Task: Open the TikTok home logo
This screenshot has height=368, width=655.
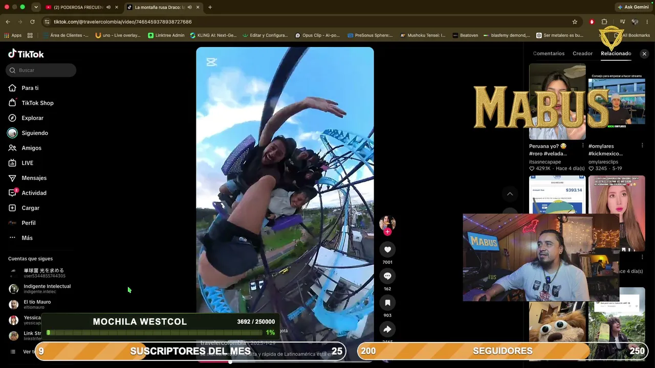Action: pyautogui.click(x=26, y=54)
